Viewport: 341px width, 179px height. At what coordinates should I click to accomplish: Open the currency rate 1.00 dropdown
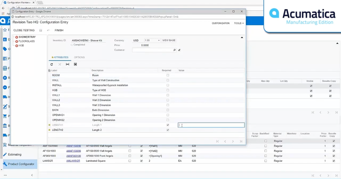click(159, 40)
